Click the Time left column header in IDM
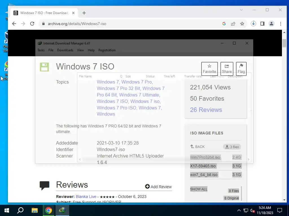 coord(169,76)
